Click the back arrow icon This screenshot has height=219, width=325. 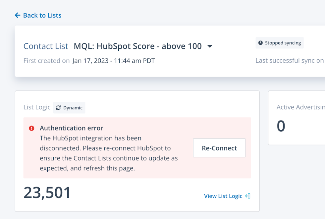[18, 15]
